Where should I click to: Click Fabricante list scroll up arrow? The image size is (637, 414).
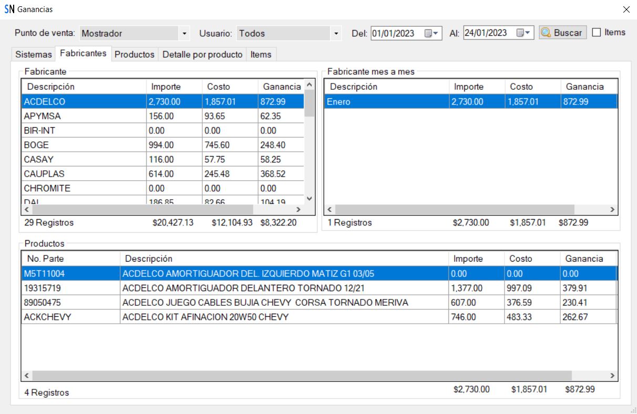click(309, 85)
